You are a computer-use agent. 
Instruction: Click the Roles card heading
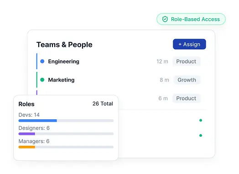(26, 104)
